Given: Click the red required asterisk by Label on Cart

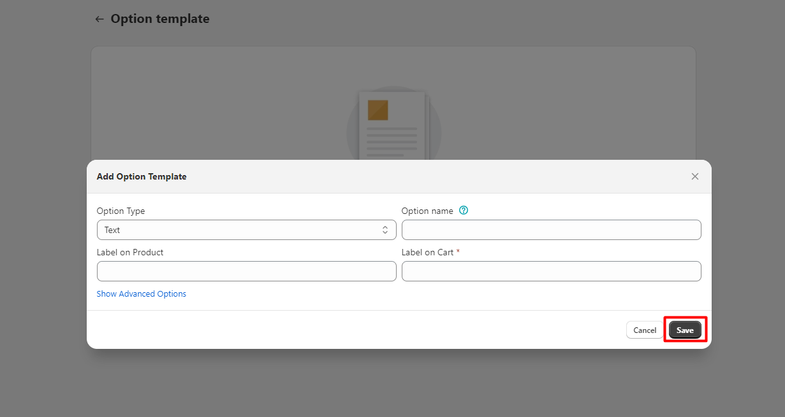Looking at the screenshot, I should (x=458, y=252).
